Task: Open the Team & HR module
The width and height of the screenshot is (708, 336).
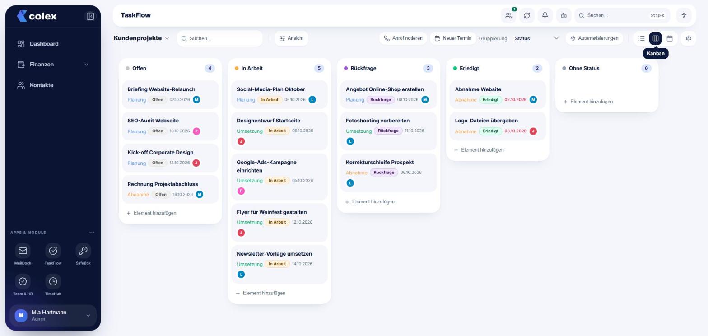Action: [x=23, y=285]
